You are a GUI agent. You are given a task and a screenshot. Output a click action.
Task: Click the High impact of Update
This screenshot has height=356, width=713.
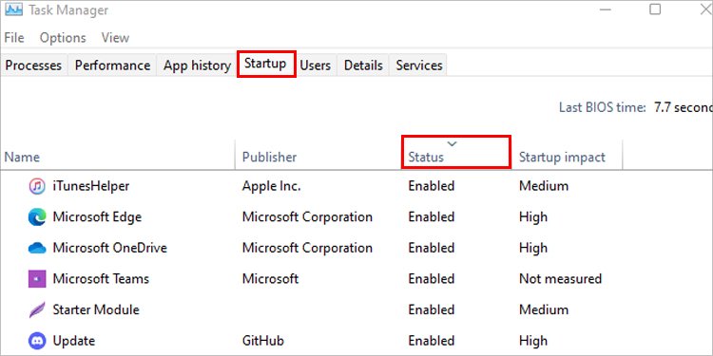tap(533, 341)
